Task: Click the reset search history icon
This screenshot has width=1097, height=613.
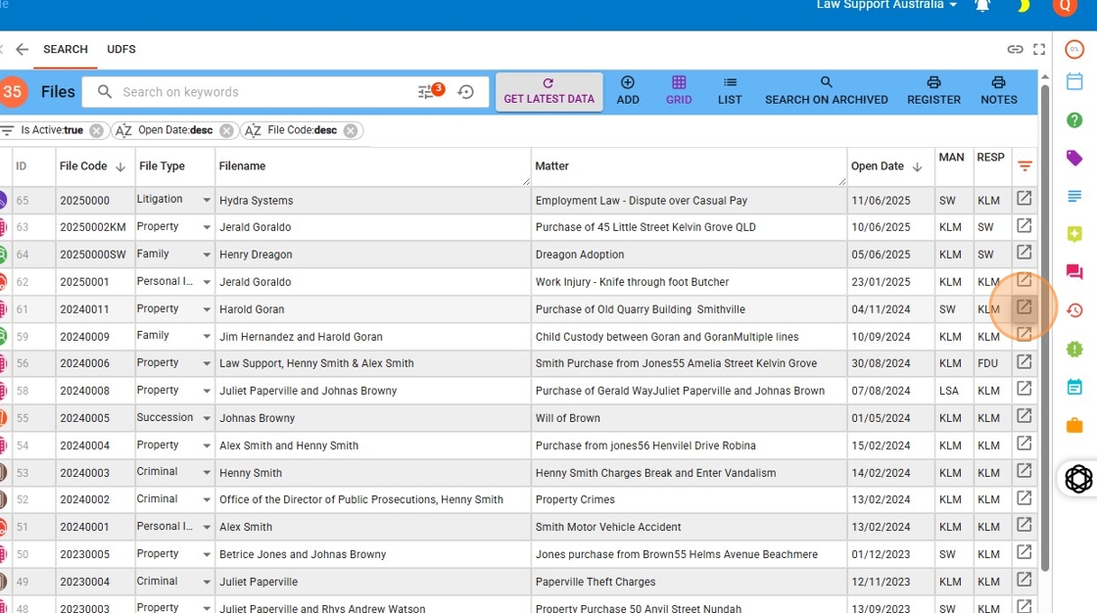Action: (466, 92)
